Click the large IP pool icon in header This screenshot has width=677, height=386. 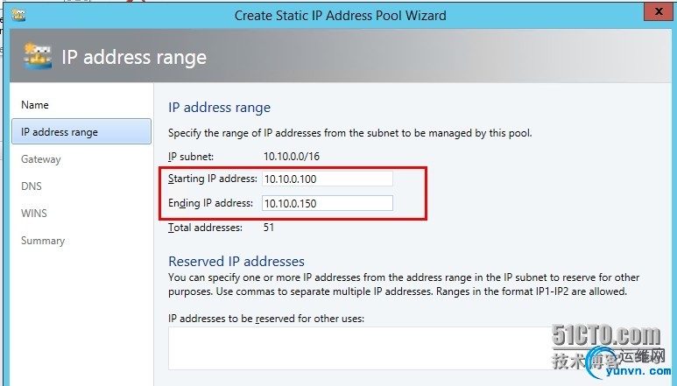(x=38, y=56)
